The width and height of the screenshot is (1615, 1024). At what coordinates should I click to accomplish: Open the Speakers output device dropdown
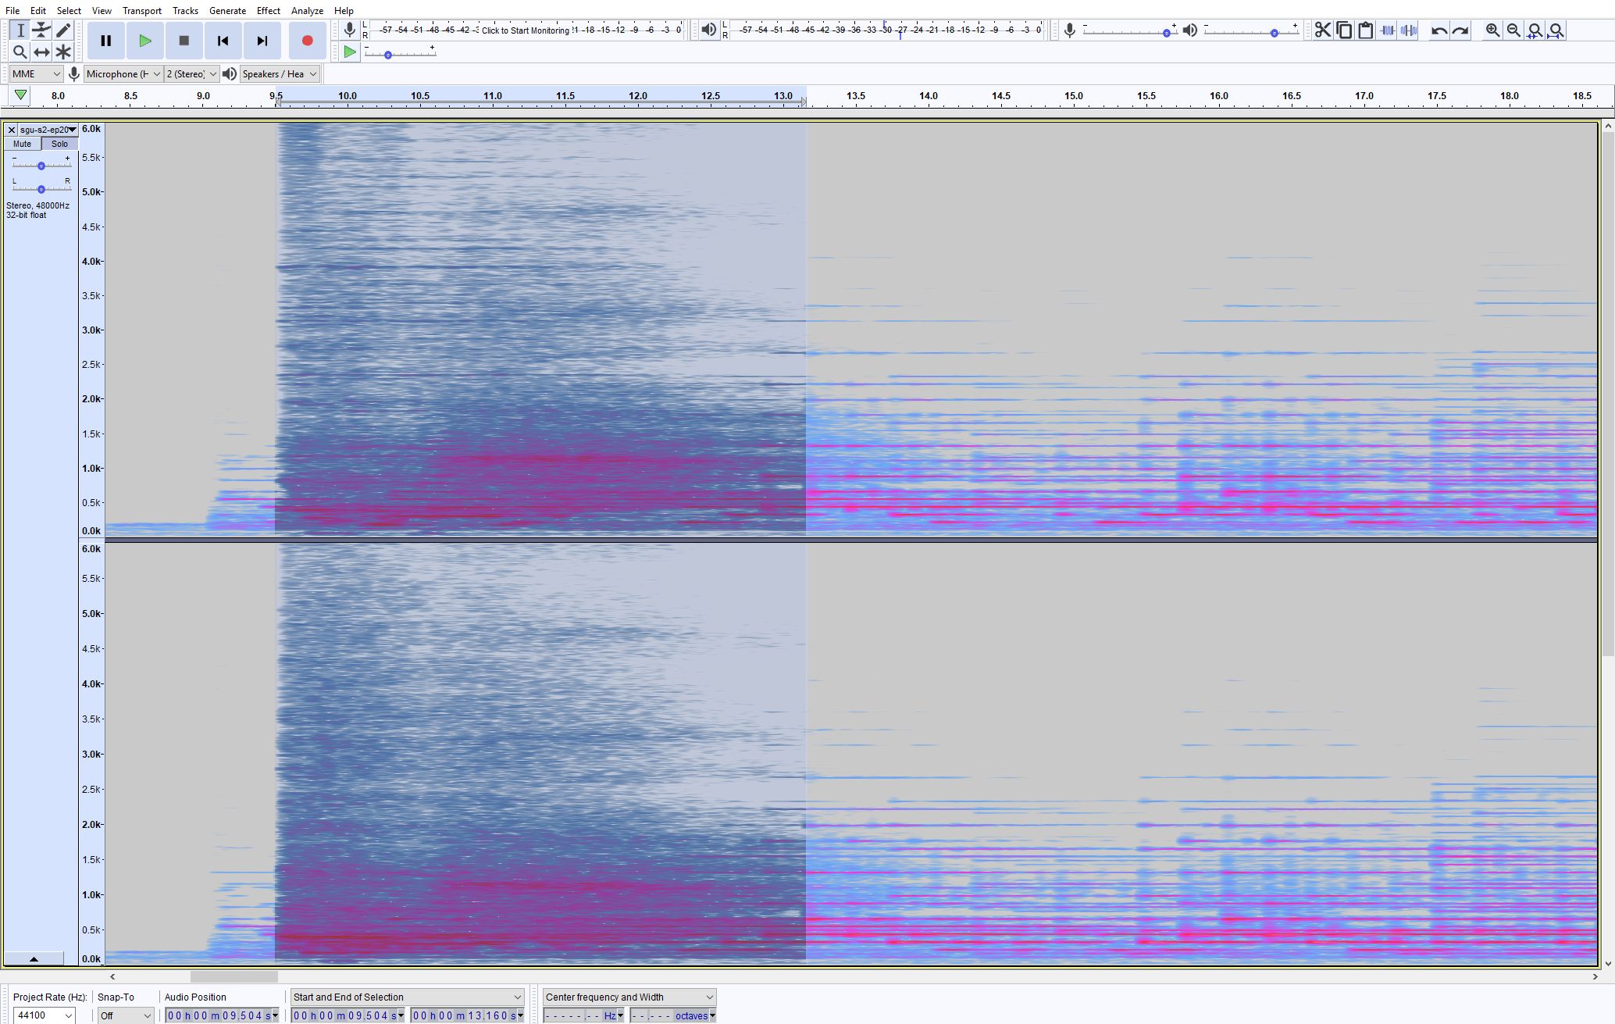[280, 73]
